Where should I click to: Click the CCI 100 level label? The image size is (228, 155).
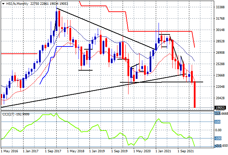click(x=218, y=122)
